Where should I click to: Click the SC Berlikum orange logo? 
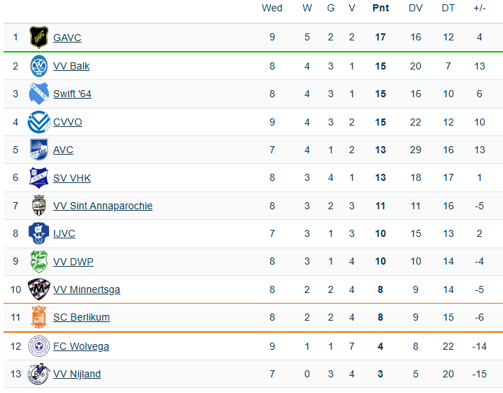click(x=38, y=317)
